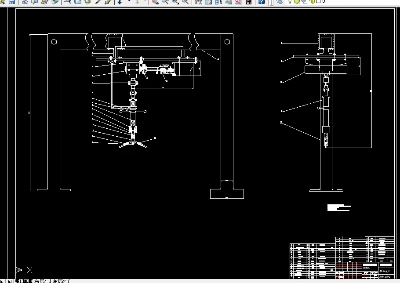400x283 pixels.
Task: Click the 3D DWF globe icon
Action: pos(55,2)
